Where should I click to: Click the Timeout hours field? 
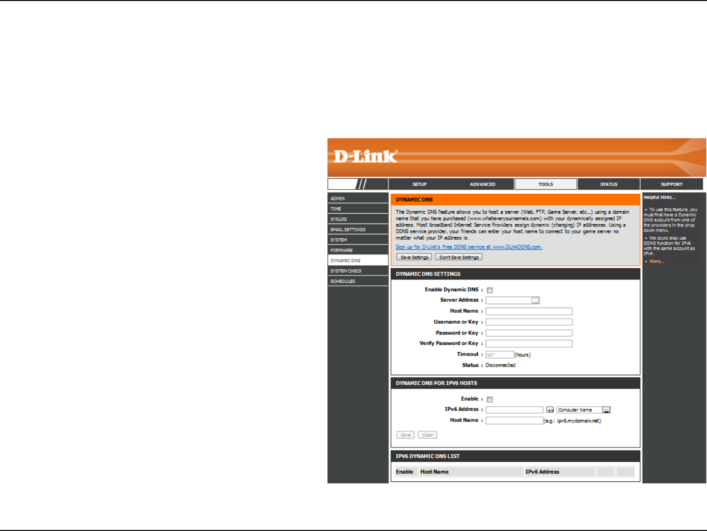500,355
